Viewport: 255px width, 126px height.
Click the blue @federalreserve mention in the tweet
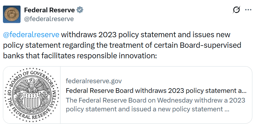31,35
